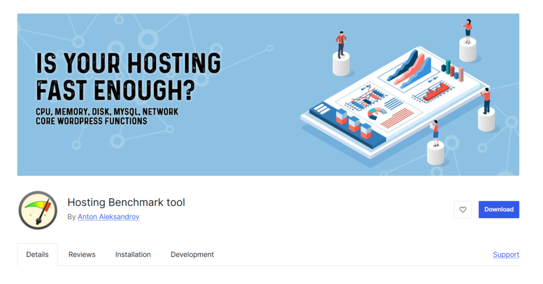Click the teal bar chart in the banner
543x284 pixels.
coord(452,70)
